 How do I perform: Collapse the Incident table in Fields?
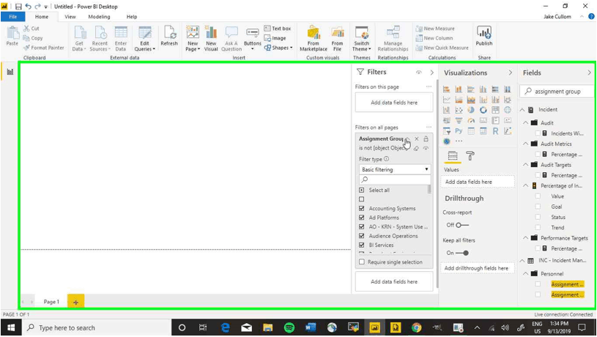[x=522, y=110]
